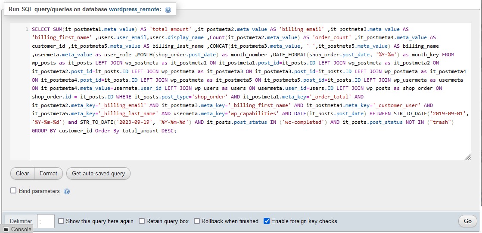Click the Console terminal icon
The width and height of the screenshot is (482, 233).
click(6, 229)
